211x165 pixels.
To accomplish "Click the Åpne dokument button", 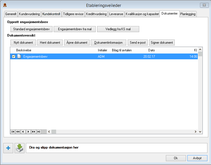I will [x=77, y=43].
